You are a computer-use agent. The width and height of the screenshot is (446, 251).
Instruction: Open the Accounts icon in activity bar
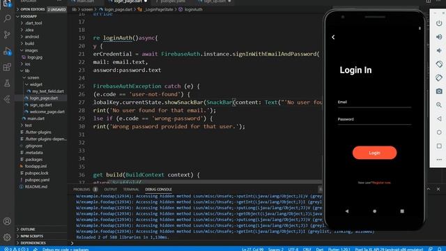coord(7,221)
